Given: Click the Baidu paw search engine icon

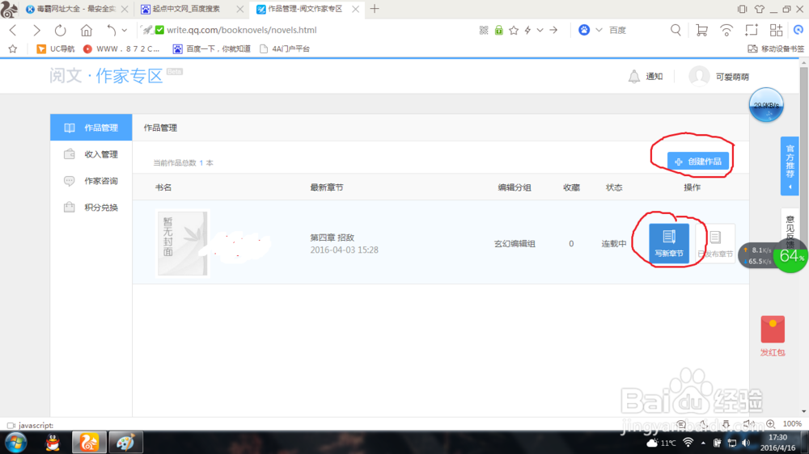Looking at the screenshot, I should pyautogui.click(x=584, y=30).
